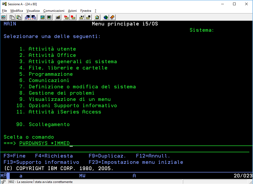Open the Finestra menu
The height and width of the screenshot is (184, 253).
pos(86,11)
